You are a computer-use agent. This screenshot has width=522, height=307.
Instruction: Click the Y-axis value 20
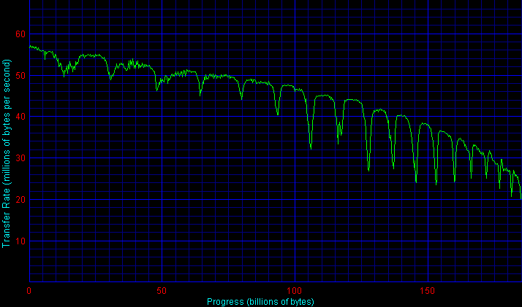[x=20, y=200]
